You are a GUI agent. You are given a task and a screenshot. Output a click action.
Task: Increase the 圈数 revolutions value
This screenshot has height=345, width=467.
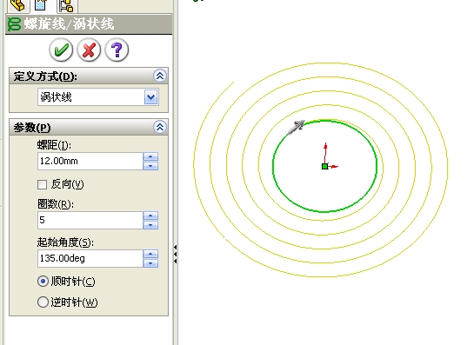(150, 216)
